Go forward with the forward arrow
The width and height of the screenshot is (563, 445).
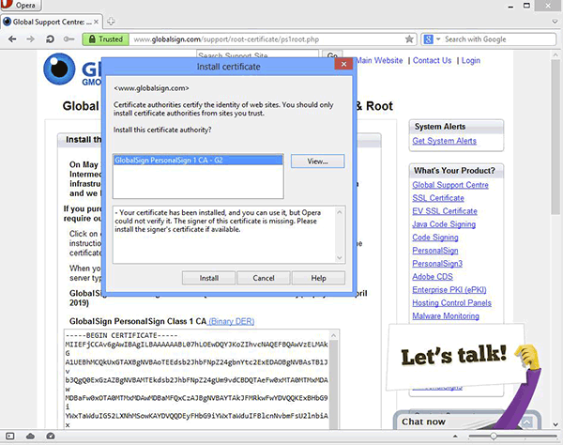point(31,39)
